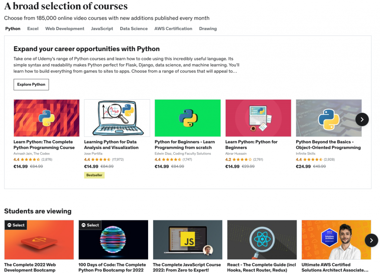Select the AWS Certification tab
This screenshot has width=380, height=273.
click(x=173, y=29)
